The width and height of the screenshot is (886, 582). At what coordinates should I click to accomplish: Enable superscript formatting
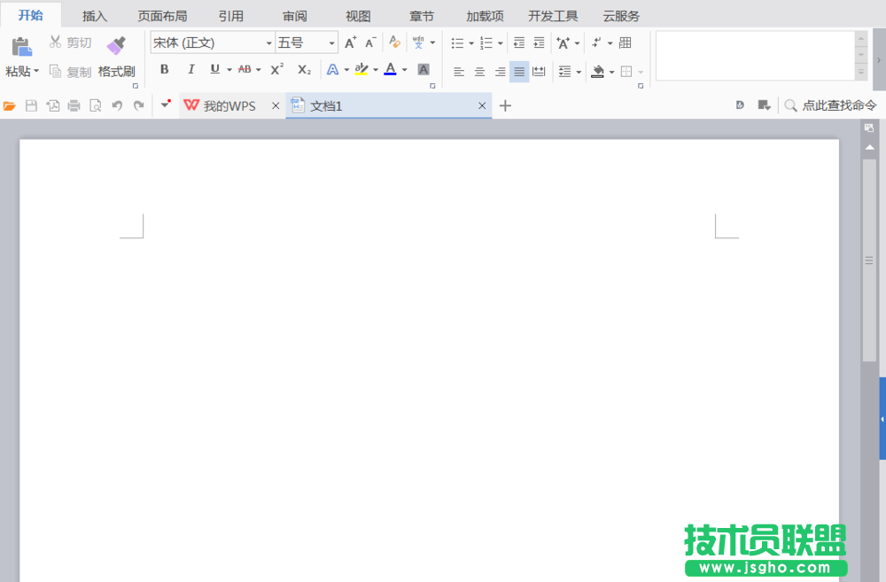point(276,70)
